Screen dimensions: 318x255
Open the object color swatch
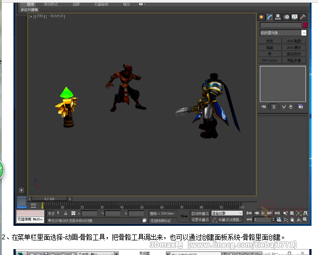305,25
